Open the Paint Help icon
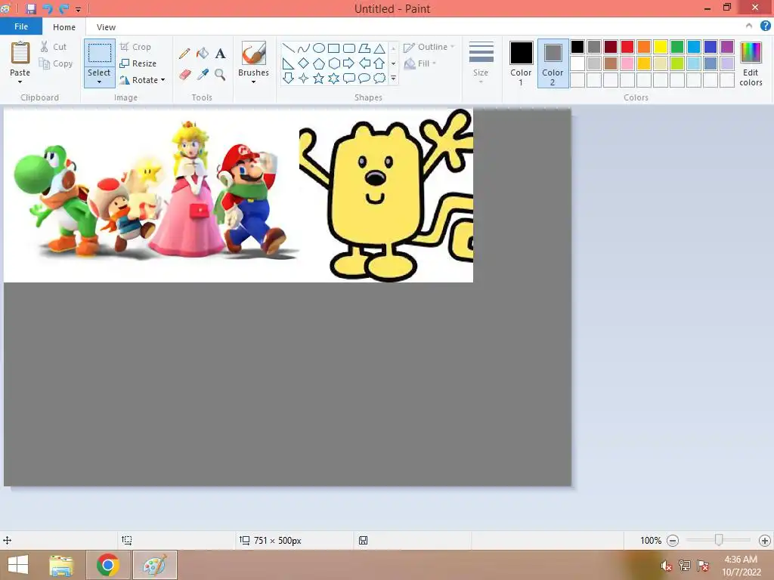 pyautogui.click(x=765, y=26)
